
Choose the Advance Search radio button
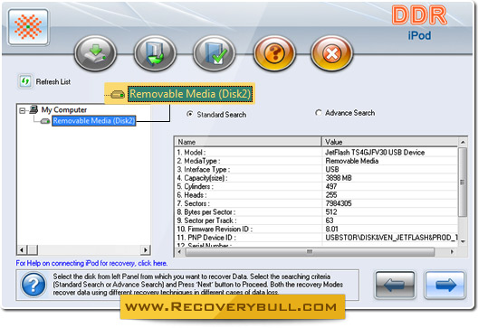319,113
